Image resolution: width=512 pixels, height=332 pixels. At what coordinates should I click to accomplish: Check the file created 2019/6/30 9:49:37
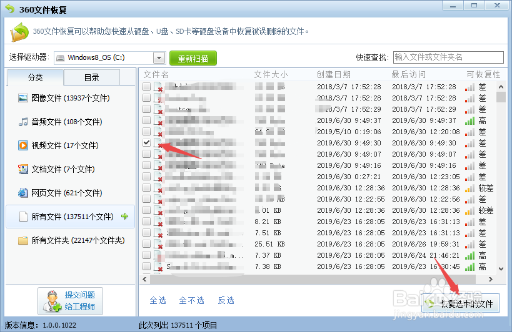click(x=147, y=120)
